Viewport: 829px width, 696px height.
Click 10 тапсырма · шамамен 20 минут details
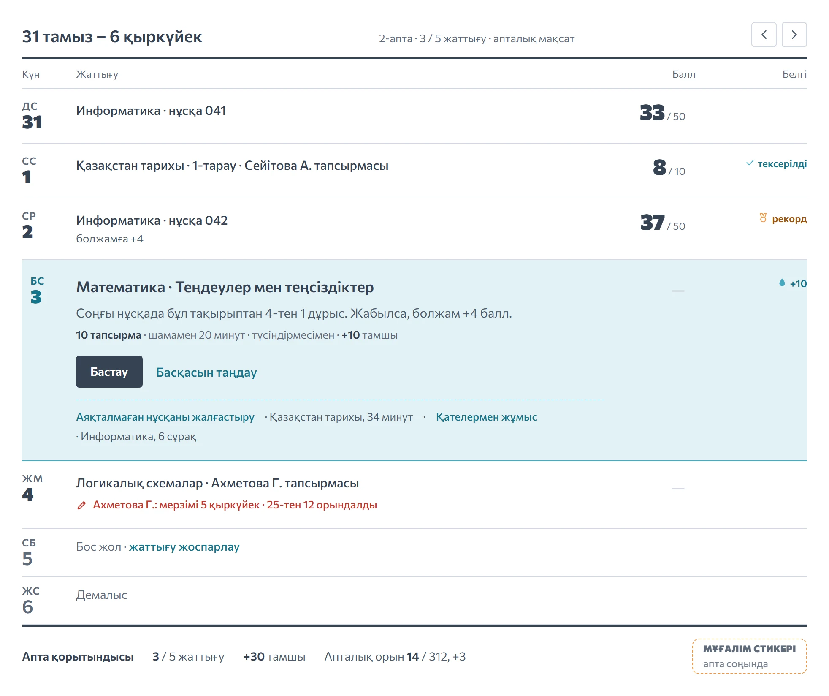pyautogui.click(x=237, y=335)
